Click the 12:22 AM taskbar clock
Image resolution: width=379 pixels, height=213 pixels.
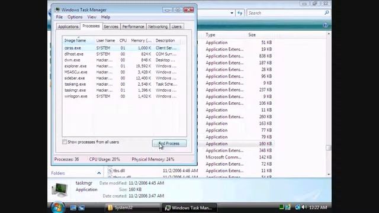(318, 208)
